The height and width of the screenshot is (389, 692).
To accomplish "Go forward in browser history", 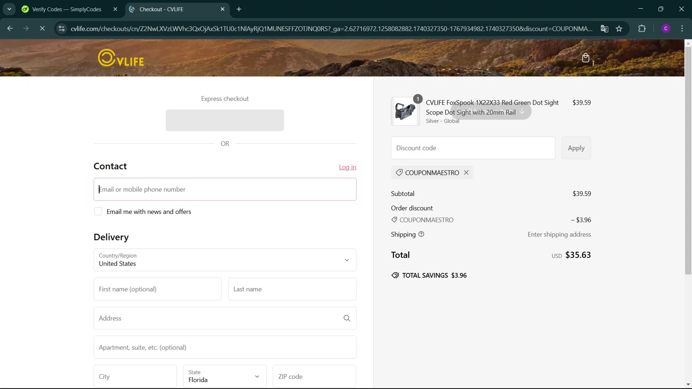I will [26, 29].
